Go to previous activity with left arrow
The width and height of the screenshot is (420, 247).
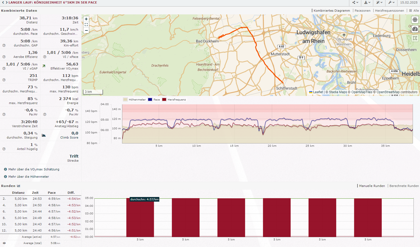point(3,2)
